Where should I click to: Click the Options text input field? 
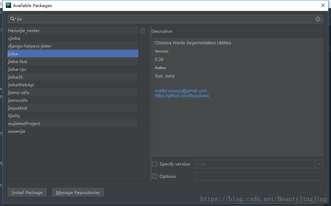coord(258,176)
